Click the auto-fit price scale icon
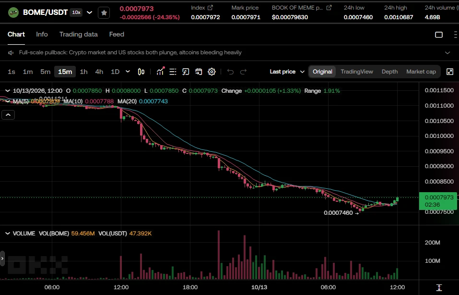The height and width of the screenshot is (295, 459). click(439, 287)
